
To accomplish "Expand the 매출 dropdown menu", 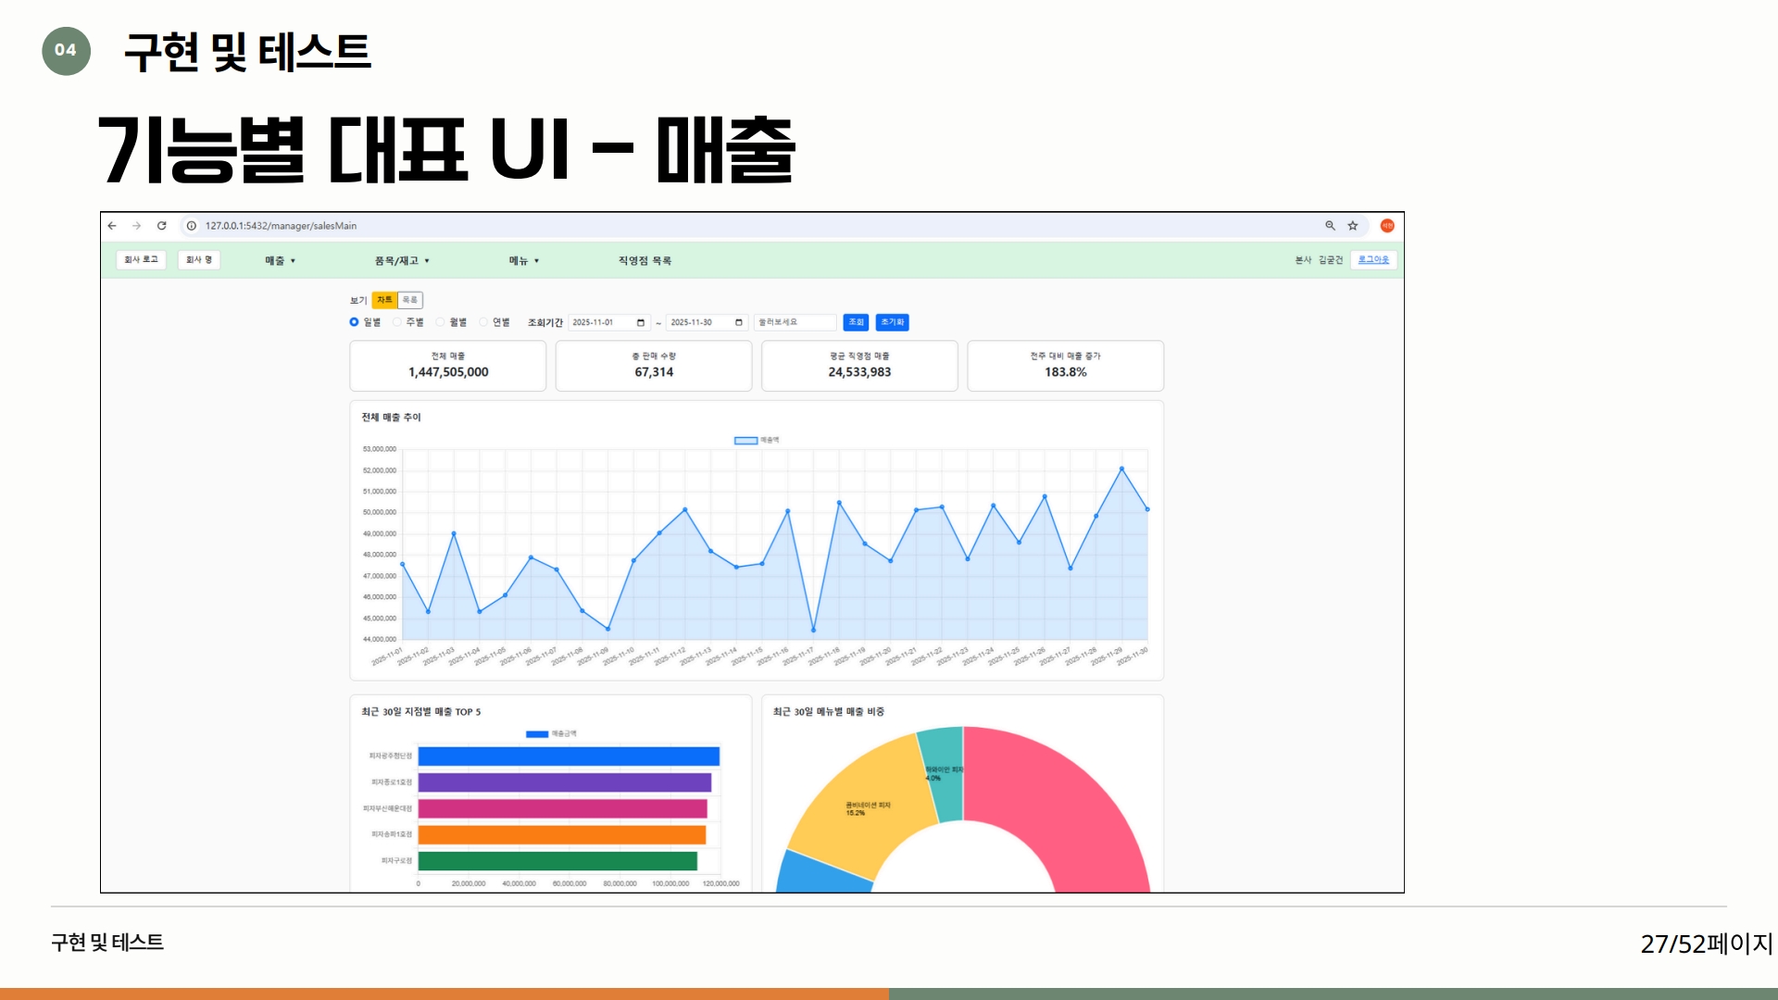I will coord(280,261).
